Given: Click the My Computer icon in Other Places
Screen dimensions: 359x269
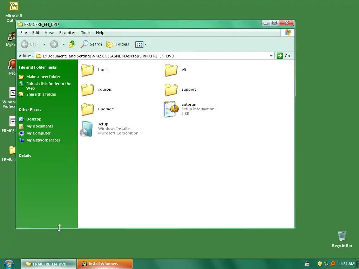Looking at the screenshot, I should [x=21, y=133].
